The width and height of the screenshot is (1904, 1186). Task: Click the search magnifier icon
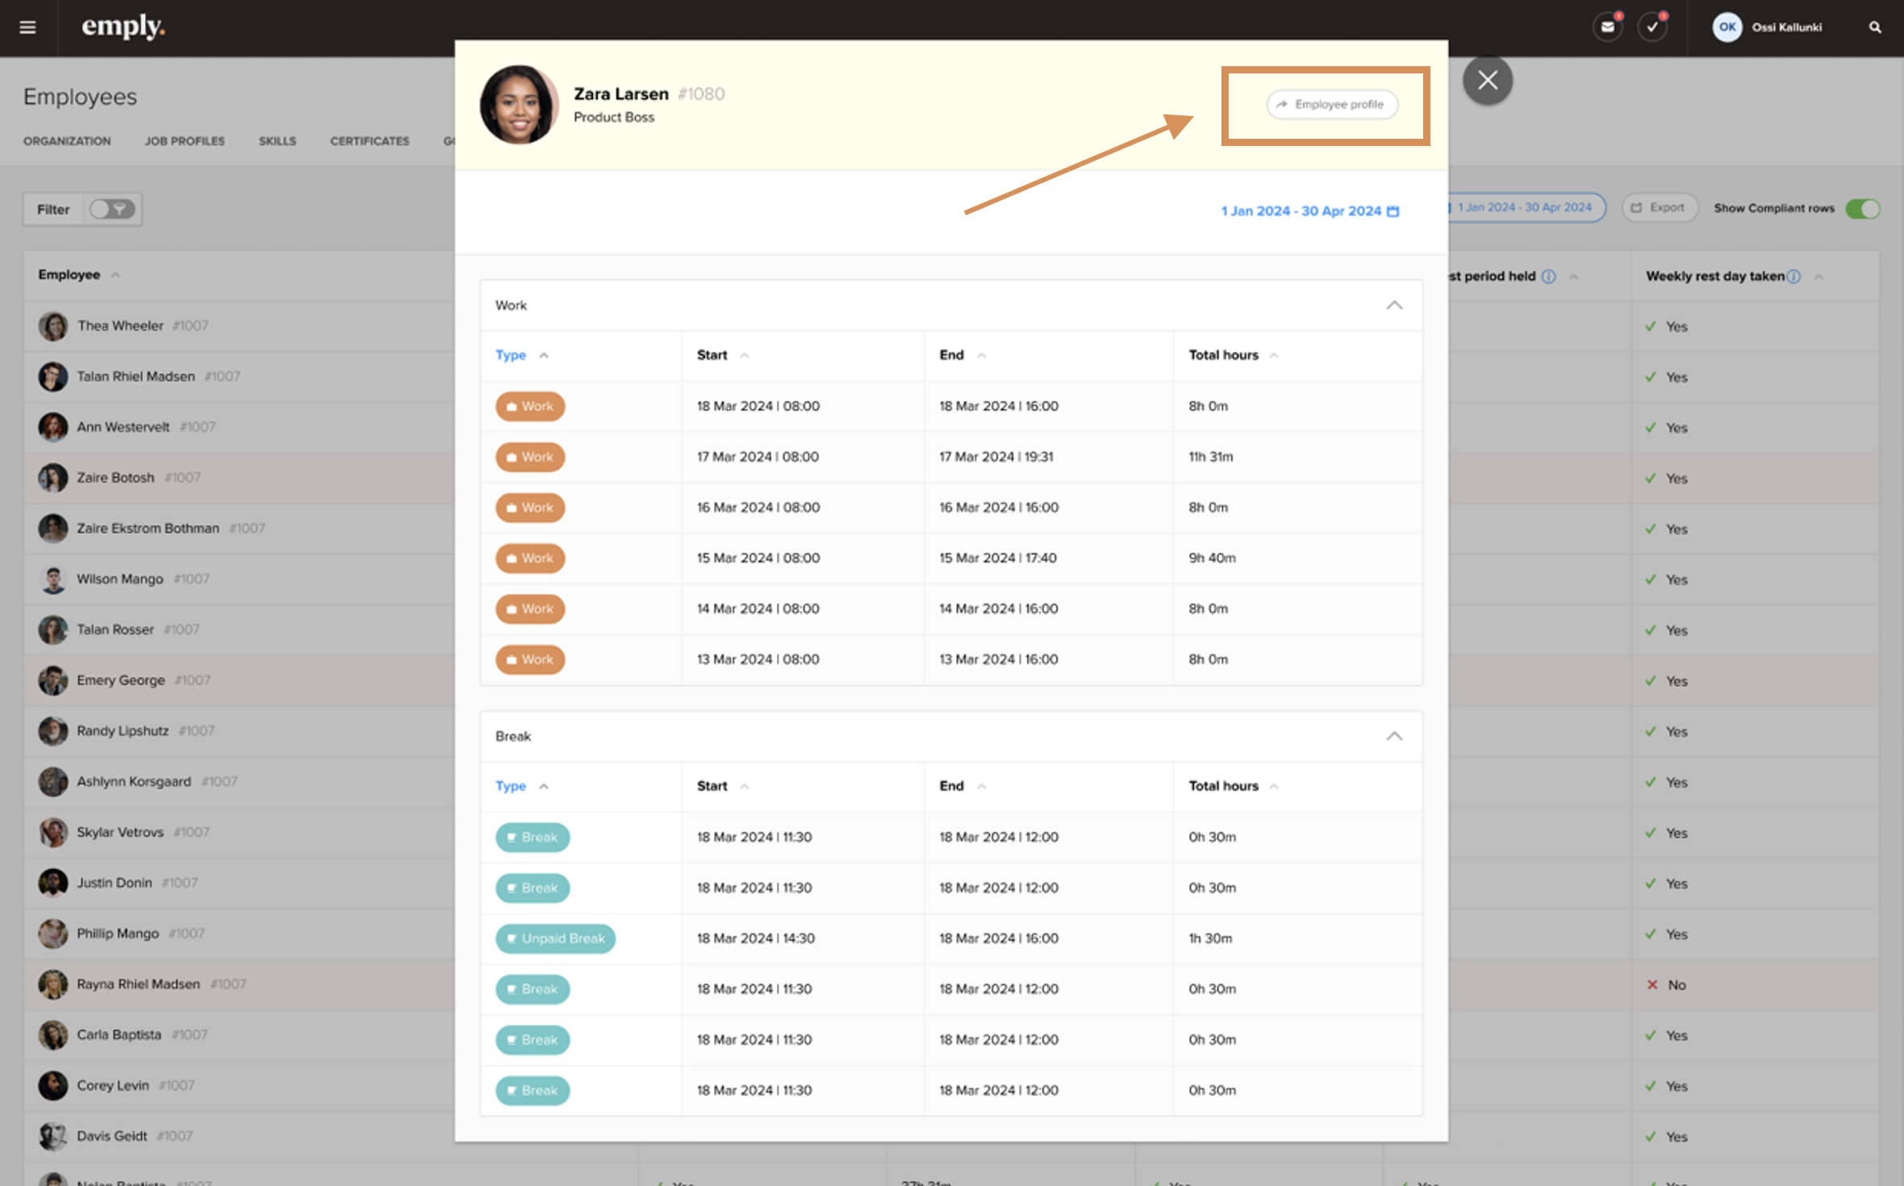pos(1875,27)
